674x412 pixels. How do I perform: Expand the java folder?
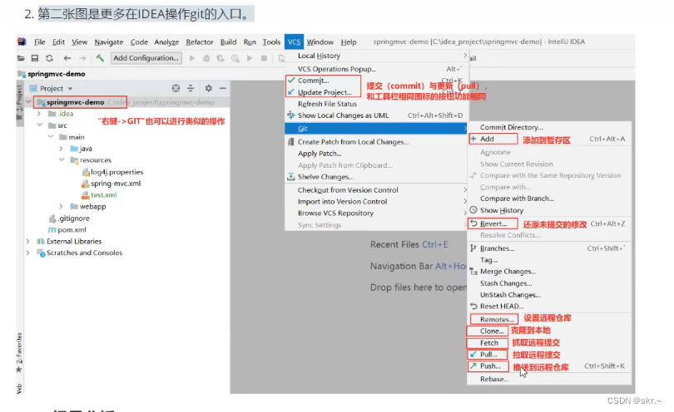(61, 149)
